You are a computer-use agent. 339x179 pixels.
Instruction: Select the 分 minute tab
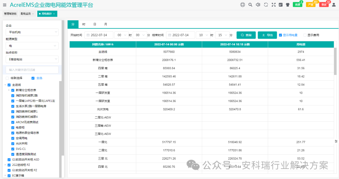73,24
